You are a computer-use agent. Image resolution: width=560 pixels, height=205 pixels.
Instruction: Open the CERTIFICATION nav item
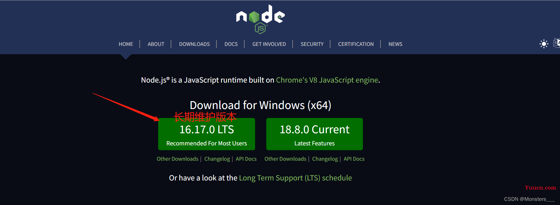point(356,44)
